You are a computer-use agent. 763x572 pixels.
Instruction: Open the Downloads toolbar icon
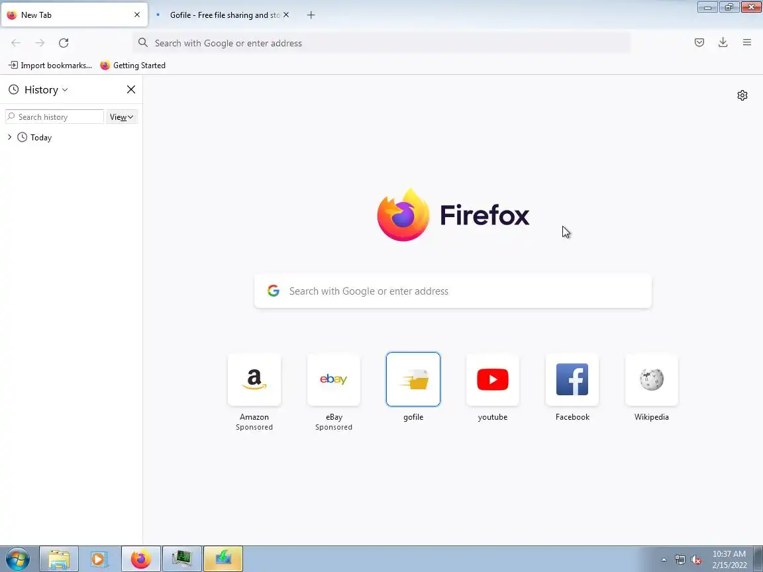723,42
